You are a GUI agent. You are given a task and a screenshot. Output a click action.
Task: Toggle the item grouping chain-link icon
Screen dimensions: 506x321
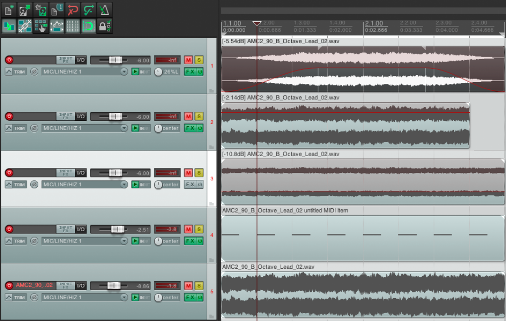[x=25, y=26]
